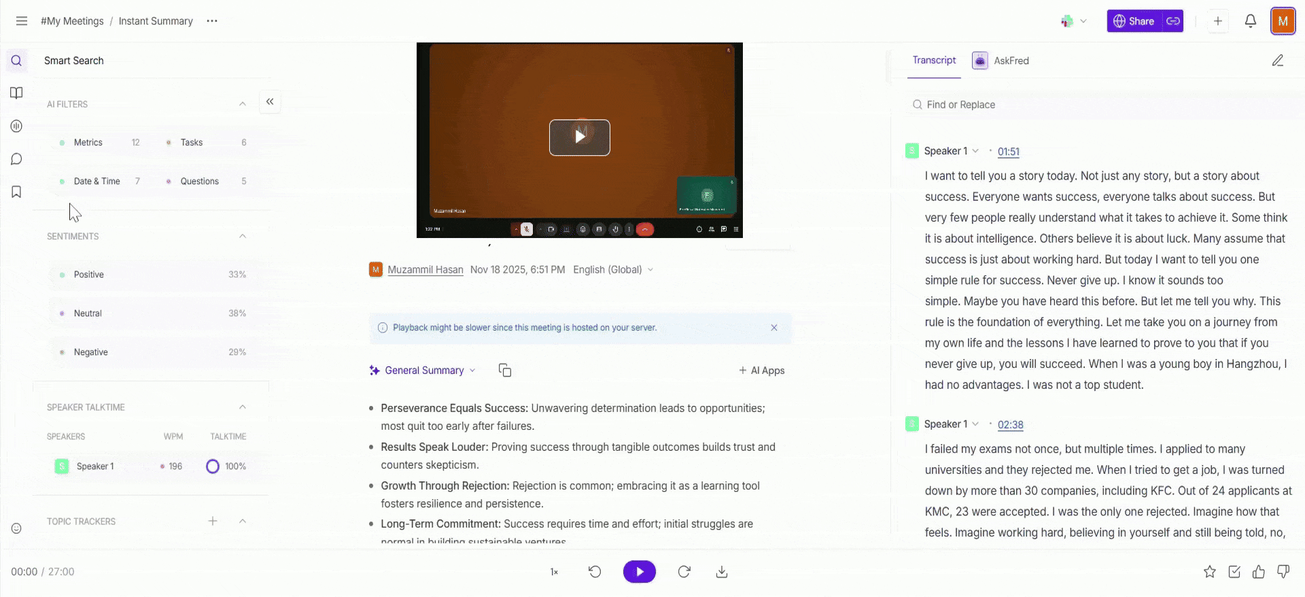Open the AskFred bot icon
Image resolution: width=1305 pixels, height=597 pixels.
point(980,61)
